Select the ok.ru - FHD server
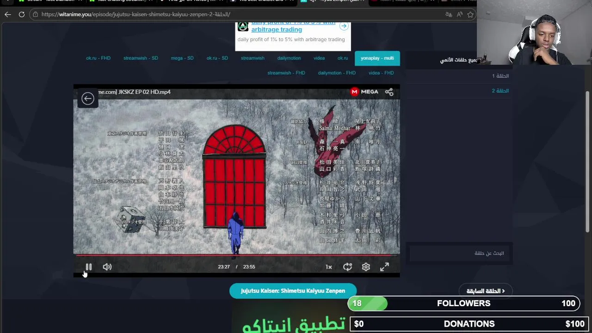The width and height of the screenshot is (592, 333). pos(98,58)
